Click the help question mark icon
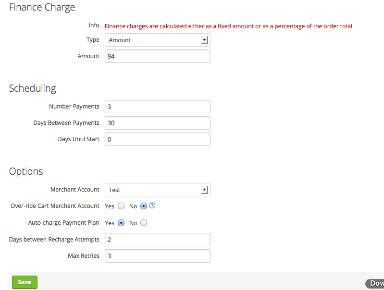Viewport: 384px width, 290px height. tap(152, 205)
